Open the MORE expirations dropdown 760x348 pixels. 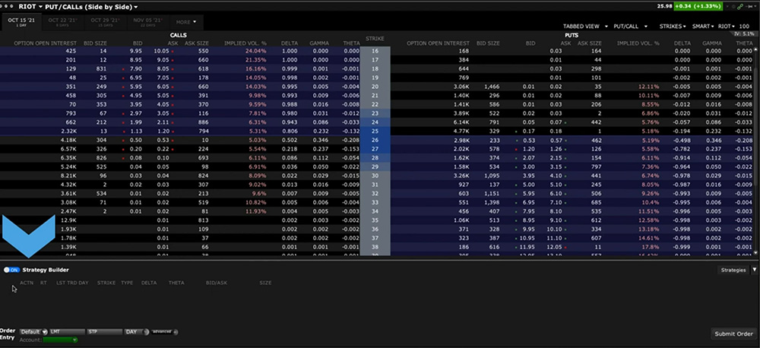[185, 22]
